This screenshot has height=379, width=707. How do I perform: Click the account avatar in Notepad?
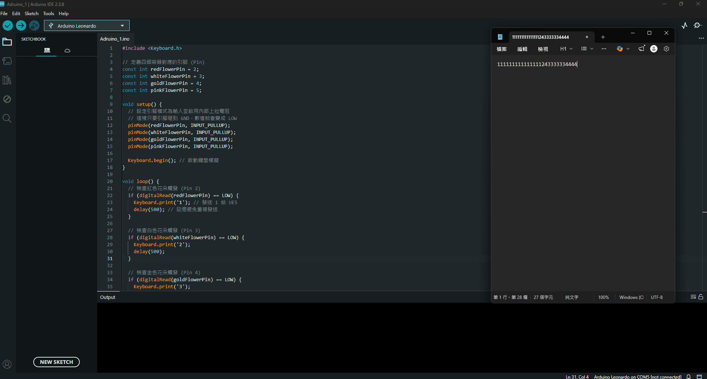point(654,49)
